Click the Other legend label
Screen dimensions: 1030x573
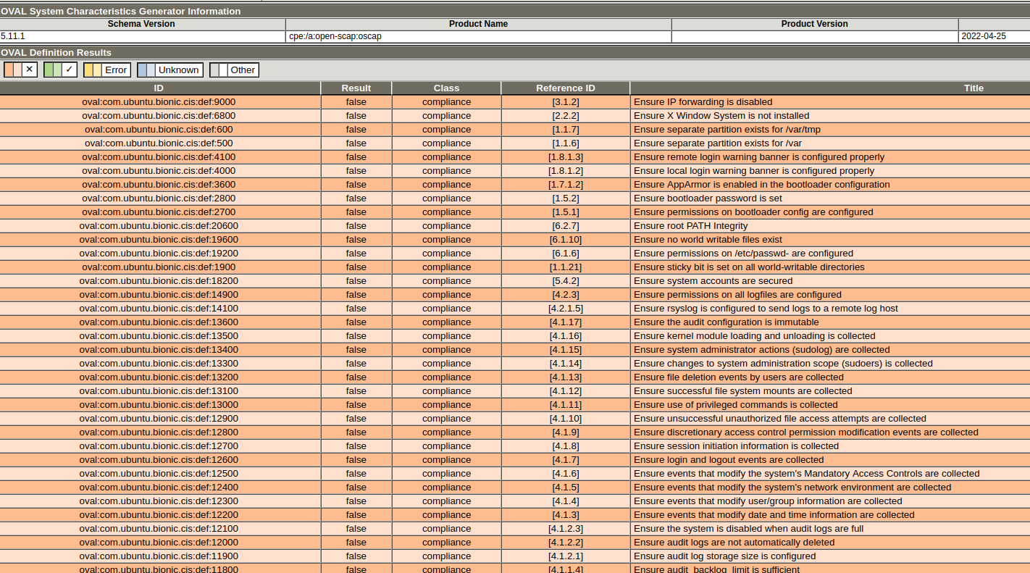(x=243, y=70)
